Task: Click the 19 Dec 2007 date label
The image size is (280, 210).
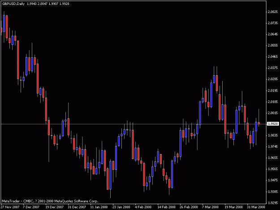Action: pos(54,207)
